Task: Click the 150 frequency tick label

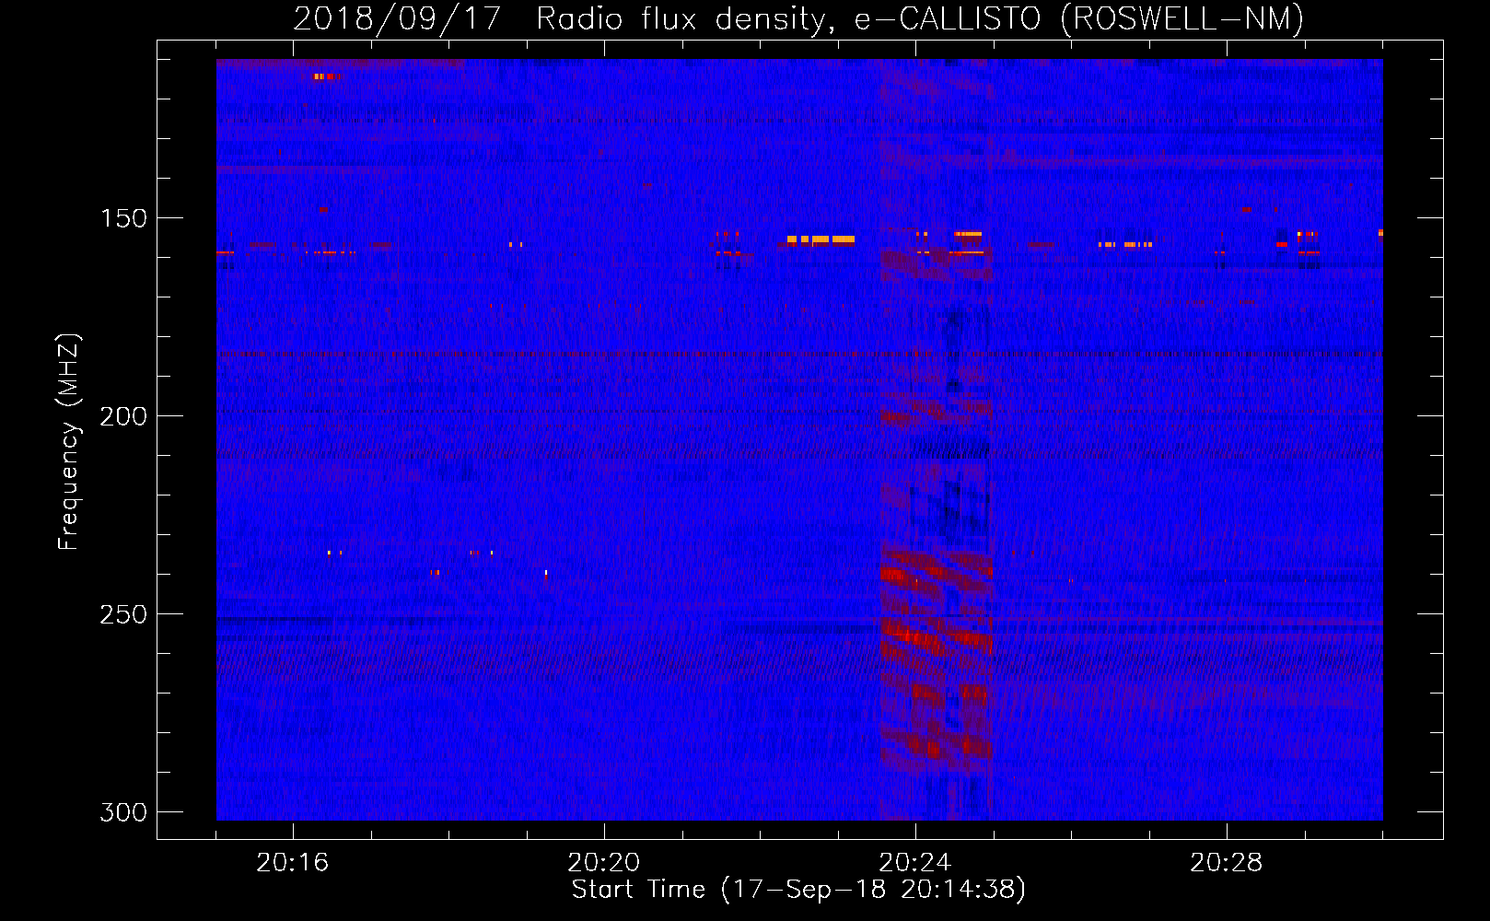Action: pyautogui.click(x=123, y=218)
